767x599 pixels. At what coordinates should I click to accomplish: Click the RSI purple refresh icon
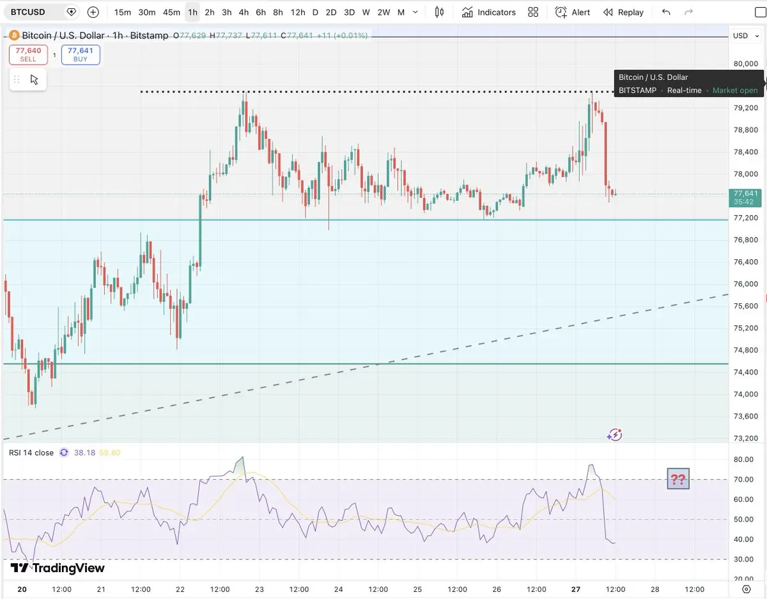point(64,452)
